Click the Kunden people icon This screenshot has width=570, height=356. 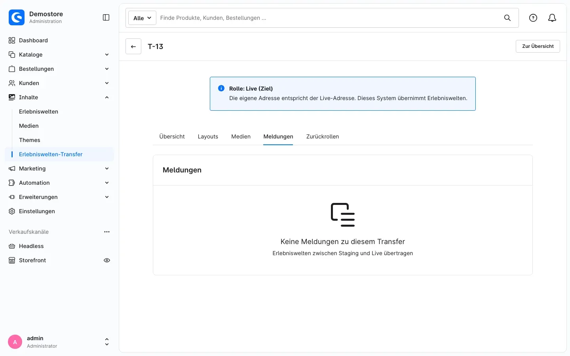coord(12,83)
